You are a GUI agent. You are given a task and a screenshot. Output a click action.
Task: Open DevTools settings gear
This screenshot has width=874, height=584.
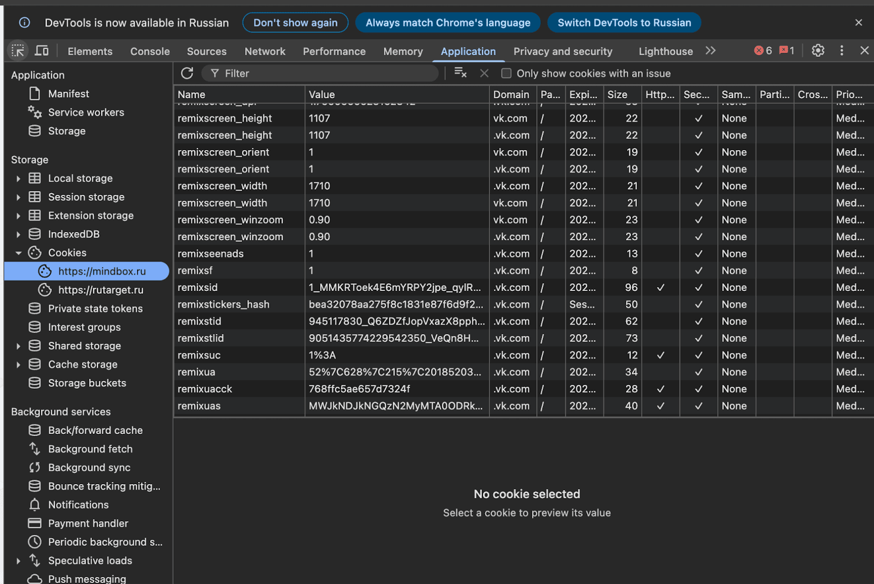tap(818, 51)
